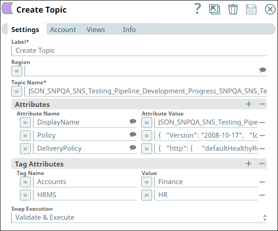Viewport: 278px width, 231px height.
Task: Click the HR tag value field
Action: pos(206,195)
